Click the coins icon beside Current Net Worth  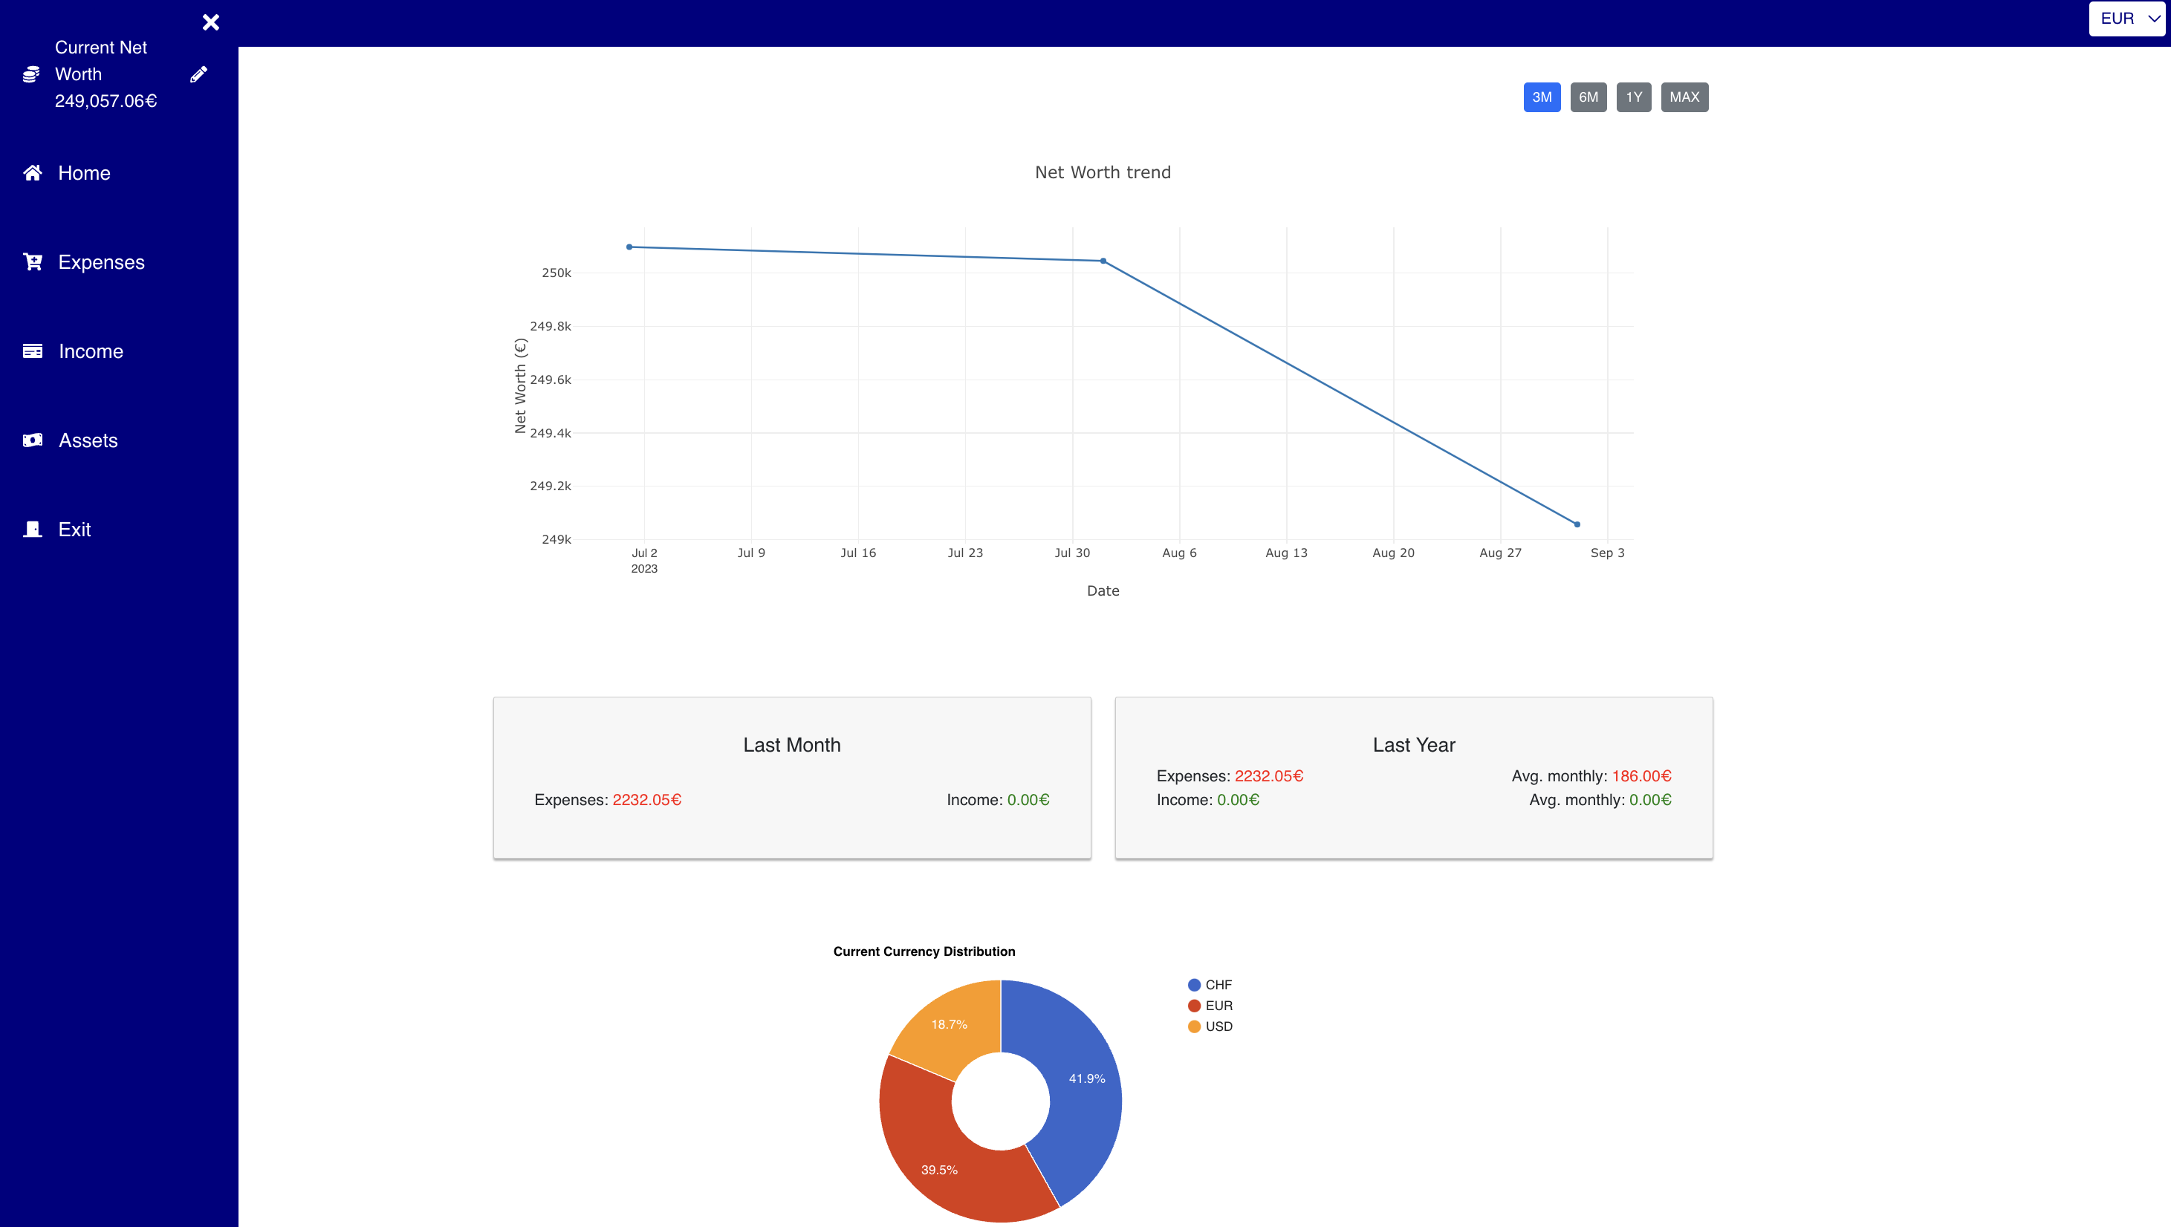coord(31,74)
